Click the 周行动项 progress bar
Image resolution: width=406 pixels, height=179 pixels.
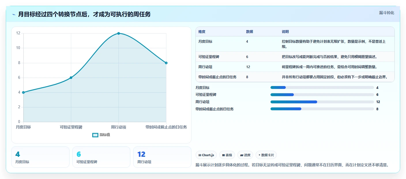click(322, 102)
